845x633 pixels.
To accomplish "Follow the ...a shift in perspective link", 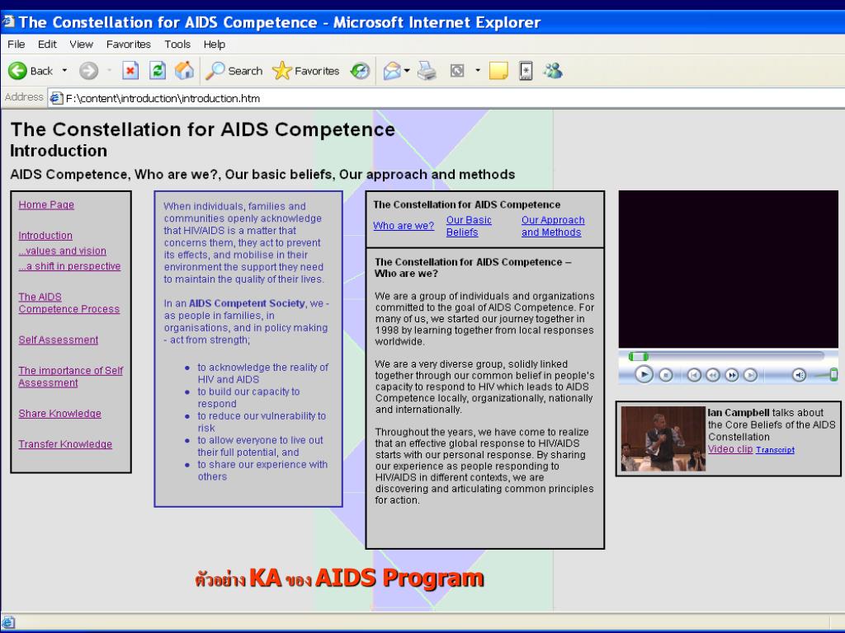I will (69, 266).
